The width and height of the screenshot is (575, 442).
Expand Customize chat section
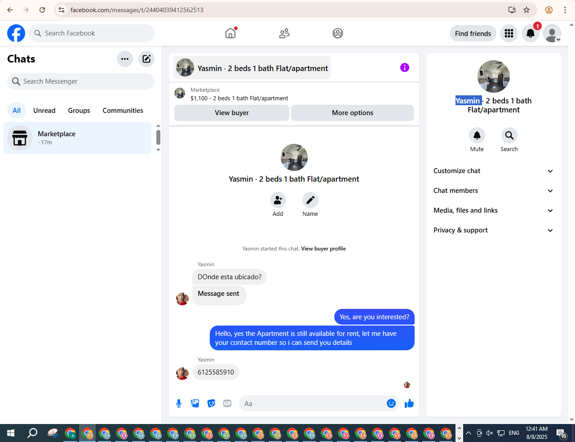494,171
